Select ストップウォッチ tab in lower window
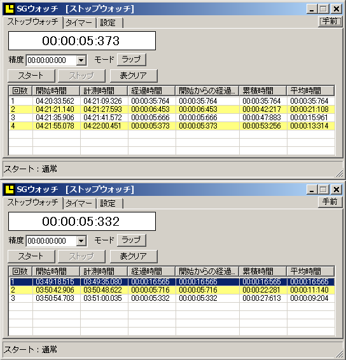346x360 pixels. click(33, 202)
